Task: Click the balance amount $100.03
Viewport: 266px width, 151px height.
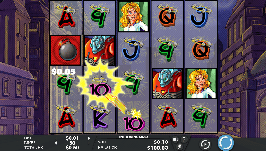Action: 157,148
